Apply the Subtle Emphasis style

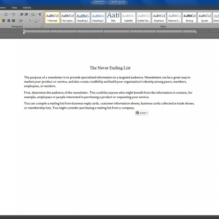144,18
